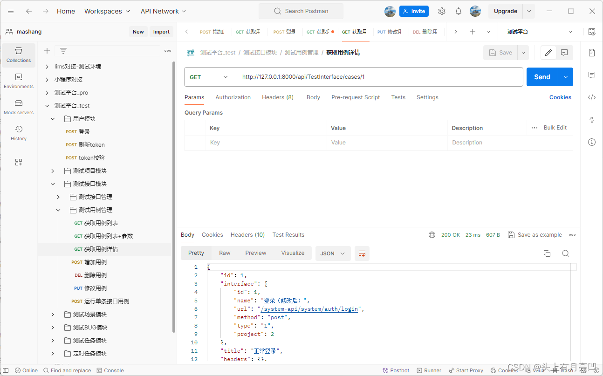Open Console in the status bar
This screenshot has width=603, height=376.
(110, 370)
